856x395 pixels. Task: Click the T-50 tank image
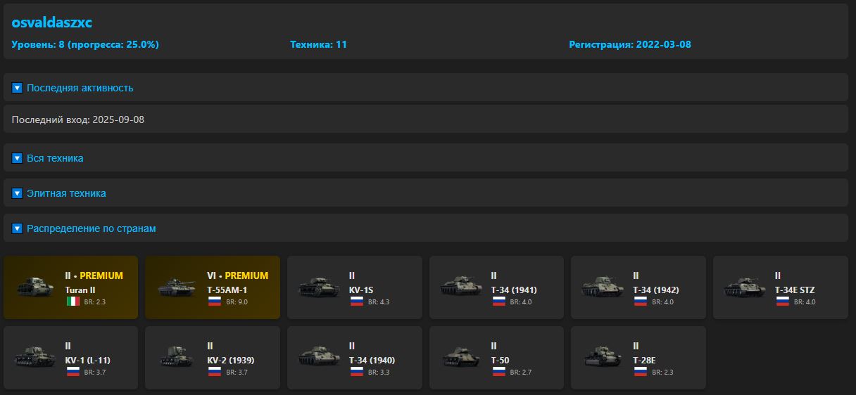pyautogui.click(x=460, y=358)
